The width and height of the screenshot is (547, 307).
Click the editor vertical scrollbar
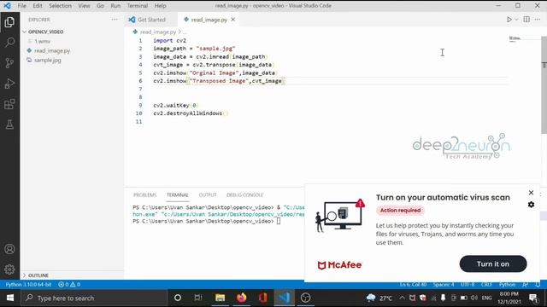coord(544,85)
